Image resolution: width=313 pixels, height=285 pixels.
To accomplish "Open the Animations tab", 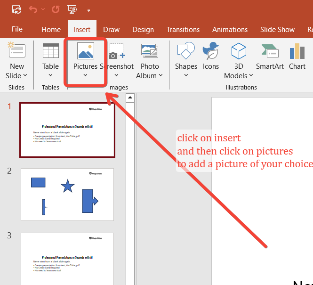I will tap(230, 29).
